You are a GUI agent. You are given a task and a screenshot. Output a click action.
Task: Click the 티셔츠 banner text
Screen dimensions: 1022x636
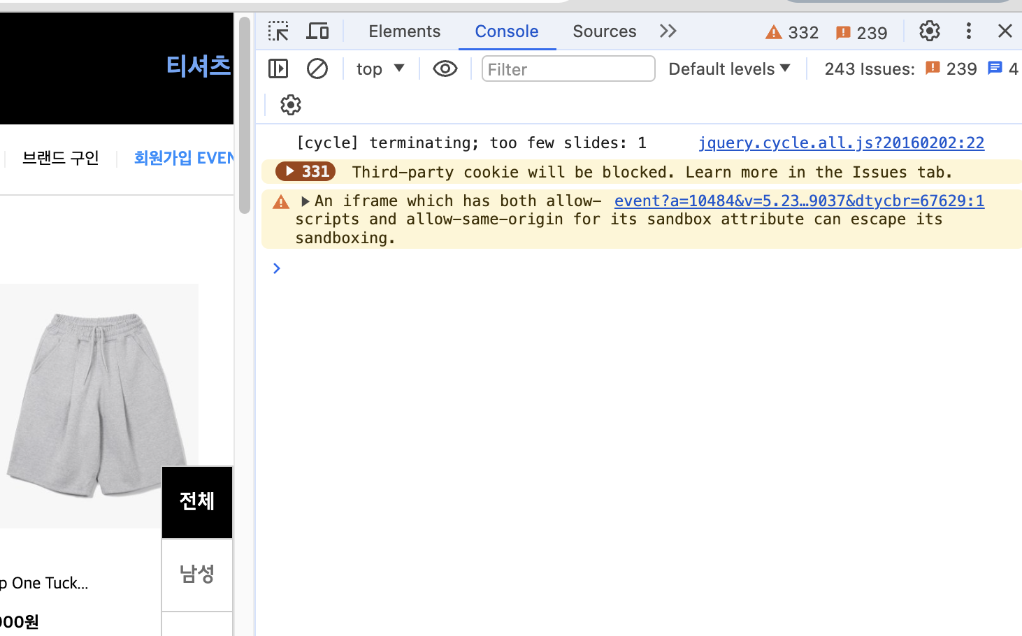199,66
